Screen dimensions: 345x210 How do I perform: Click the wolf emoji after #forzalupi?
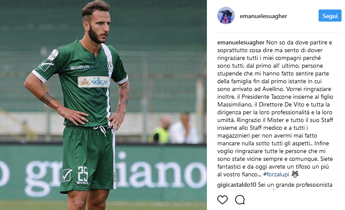pos(295,174)
